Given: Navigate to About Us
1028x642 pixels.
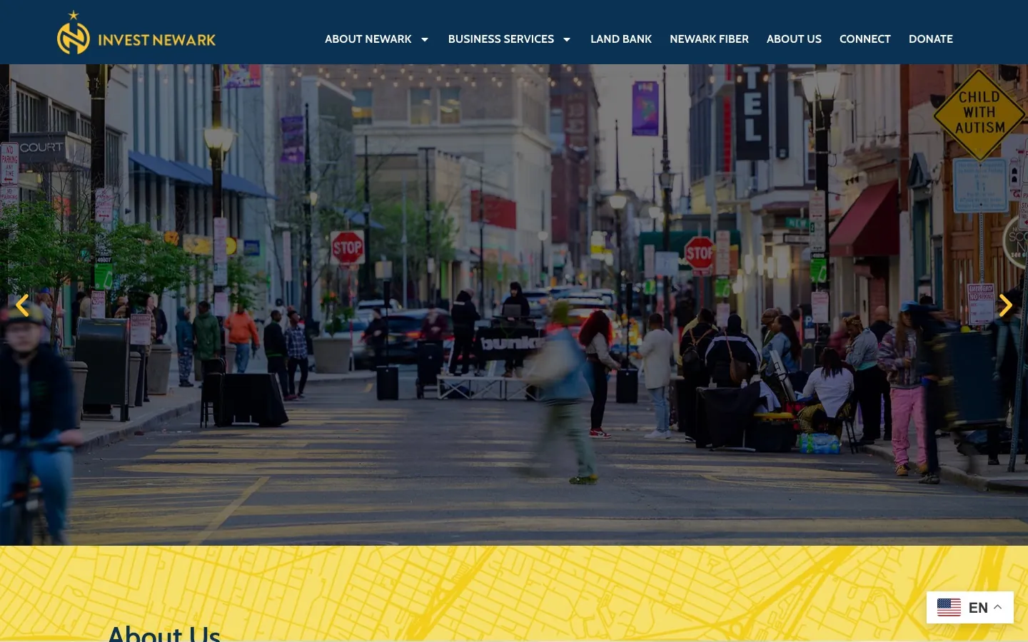Looking at the screenshot, I should point(794,39).
